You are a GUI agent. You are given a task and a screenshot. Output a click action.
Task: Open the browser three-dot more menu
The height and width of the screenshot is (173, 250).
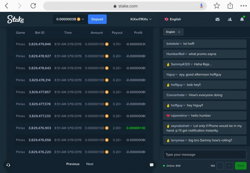[243, 6]
